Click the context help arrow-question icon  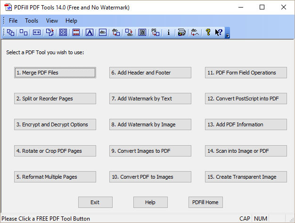coord(219,33)
